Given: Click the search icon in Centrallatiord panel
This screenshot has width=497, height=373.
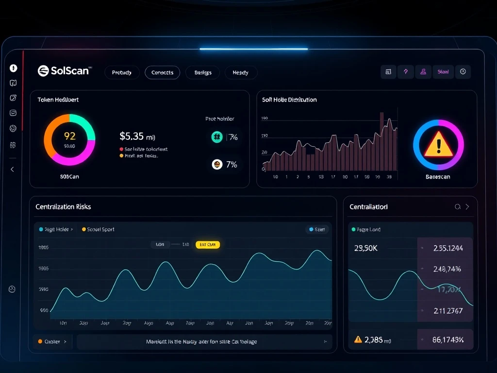Looking at the screenshot, I should 458,207.
